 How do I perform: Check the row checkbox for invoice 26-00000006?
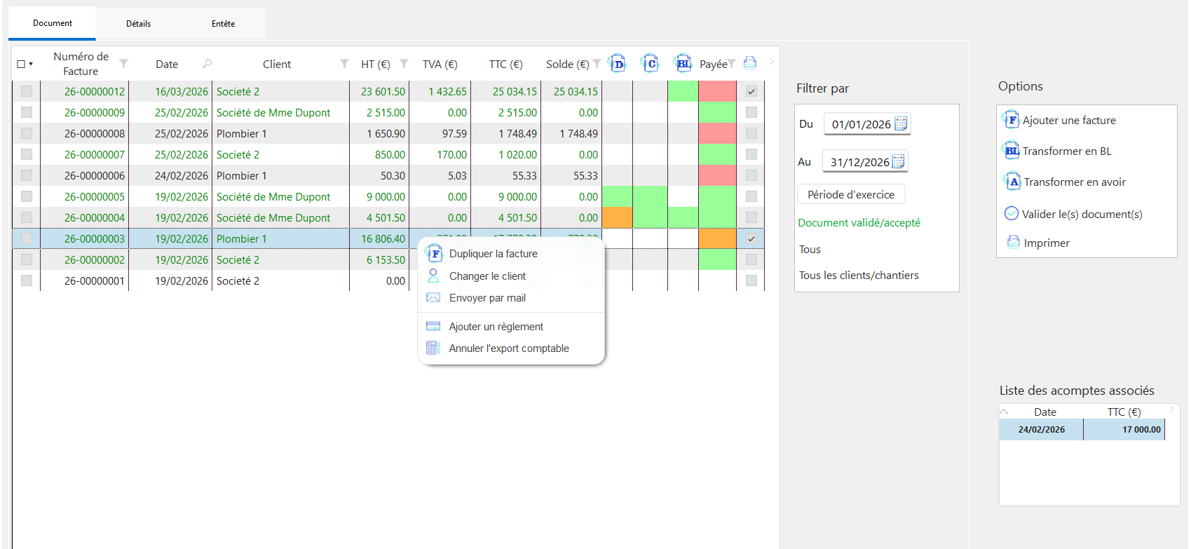point(27,175)
